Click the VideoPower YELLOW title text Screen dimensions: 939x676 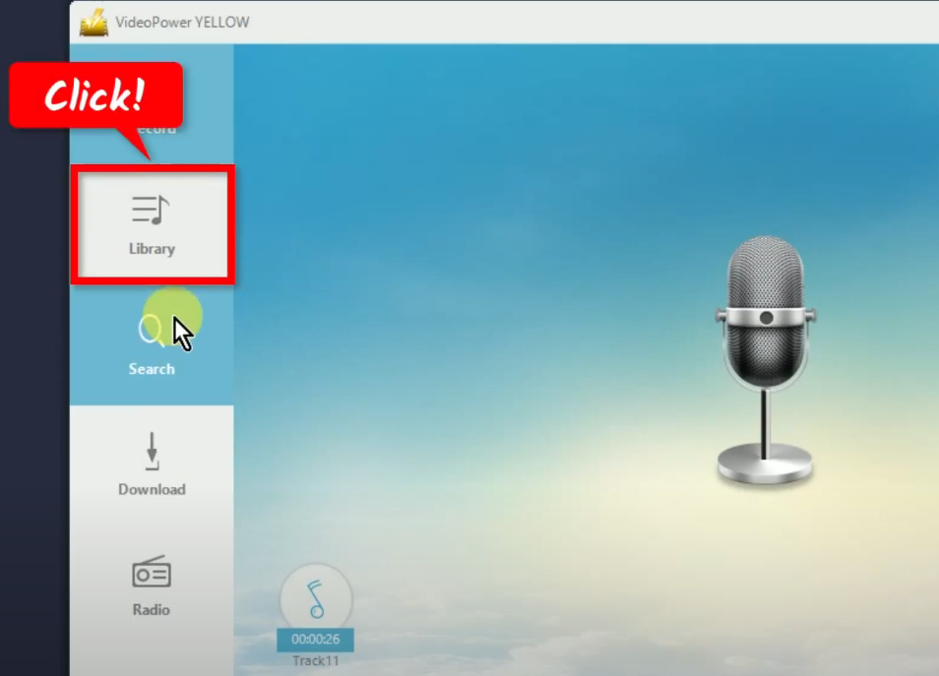click(x=182, y=22)
